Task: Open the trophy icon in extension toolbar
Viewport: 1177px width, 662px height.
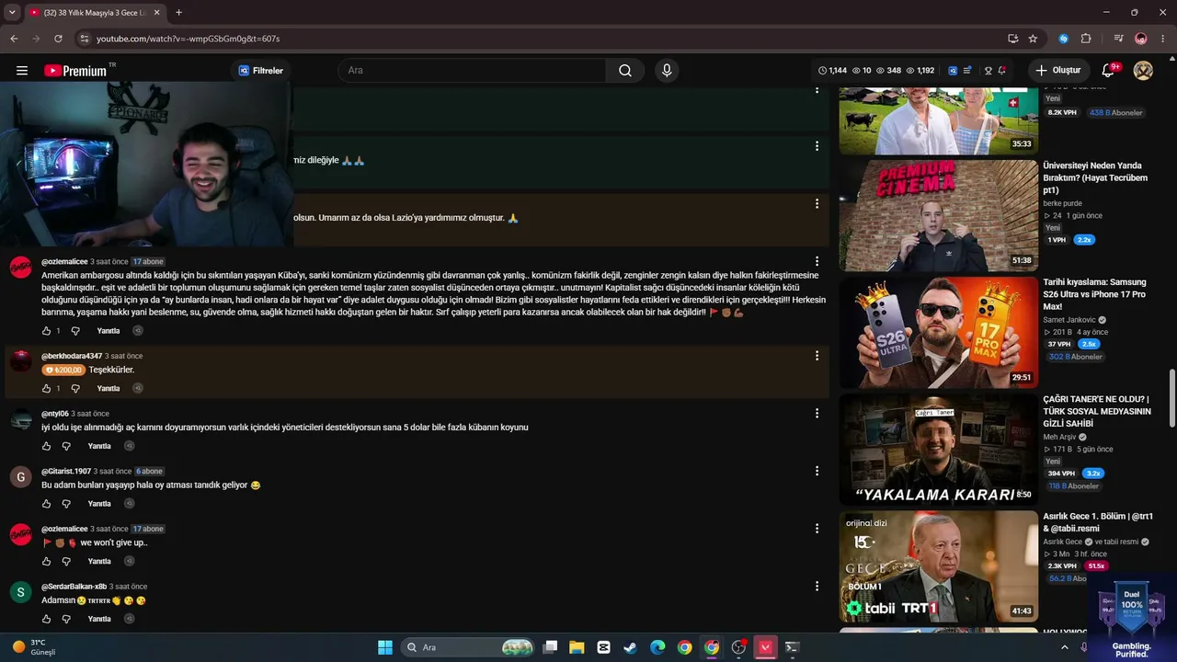Action: tap(988, 71)
